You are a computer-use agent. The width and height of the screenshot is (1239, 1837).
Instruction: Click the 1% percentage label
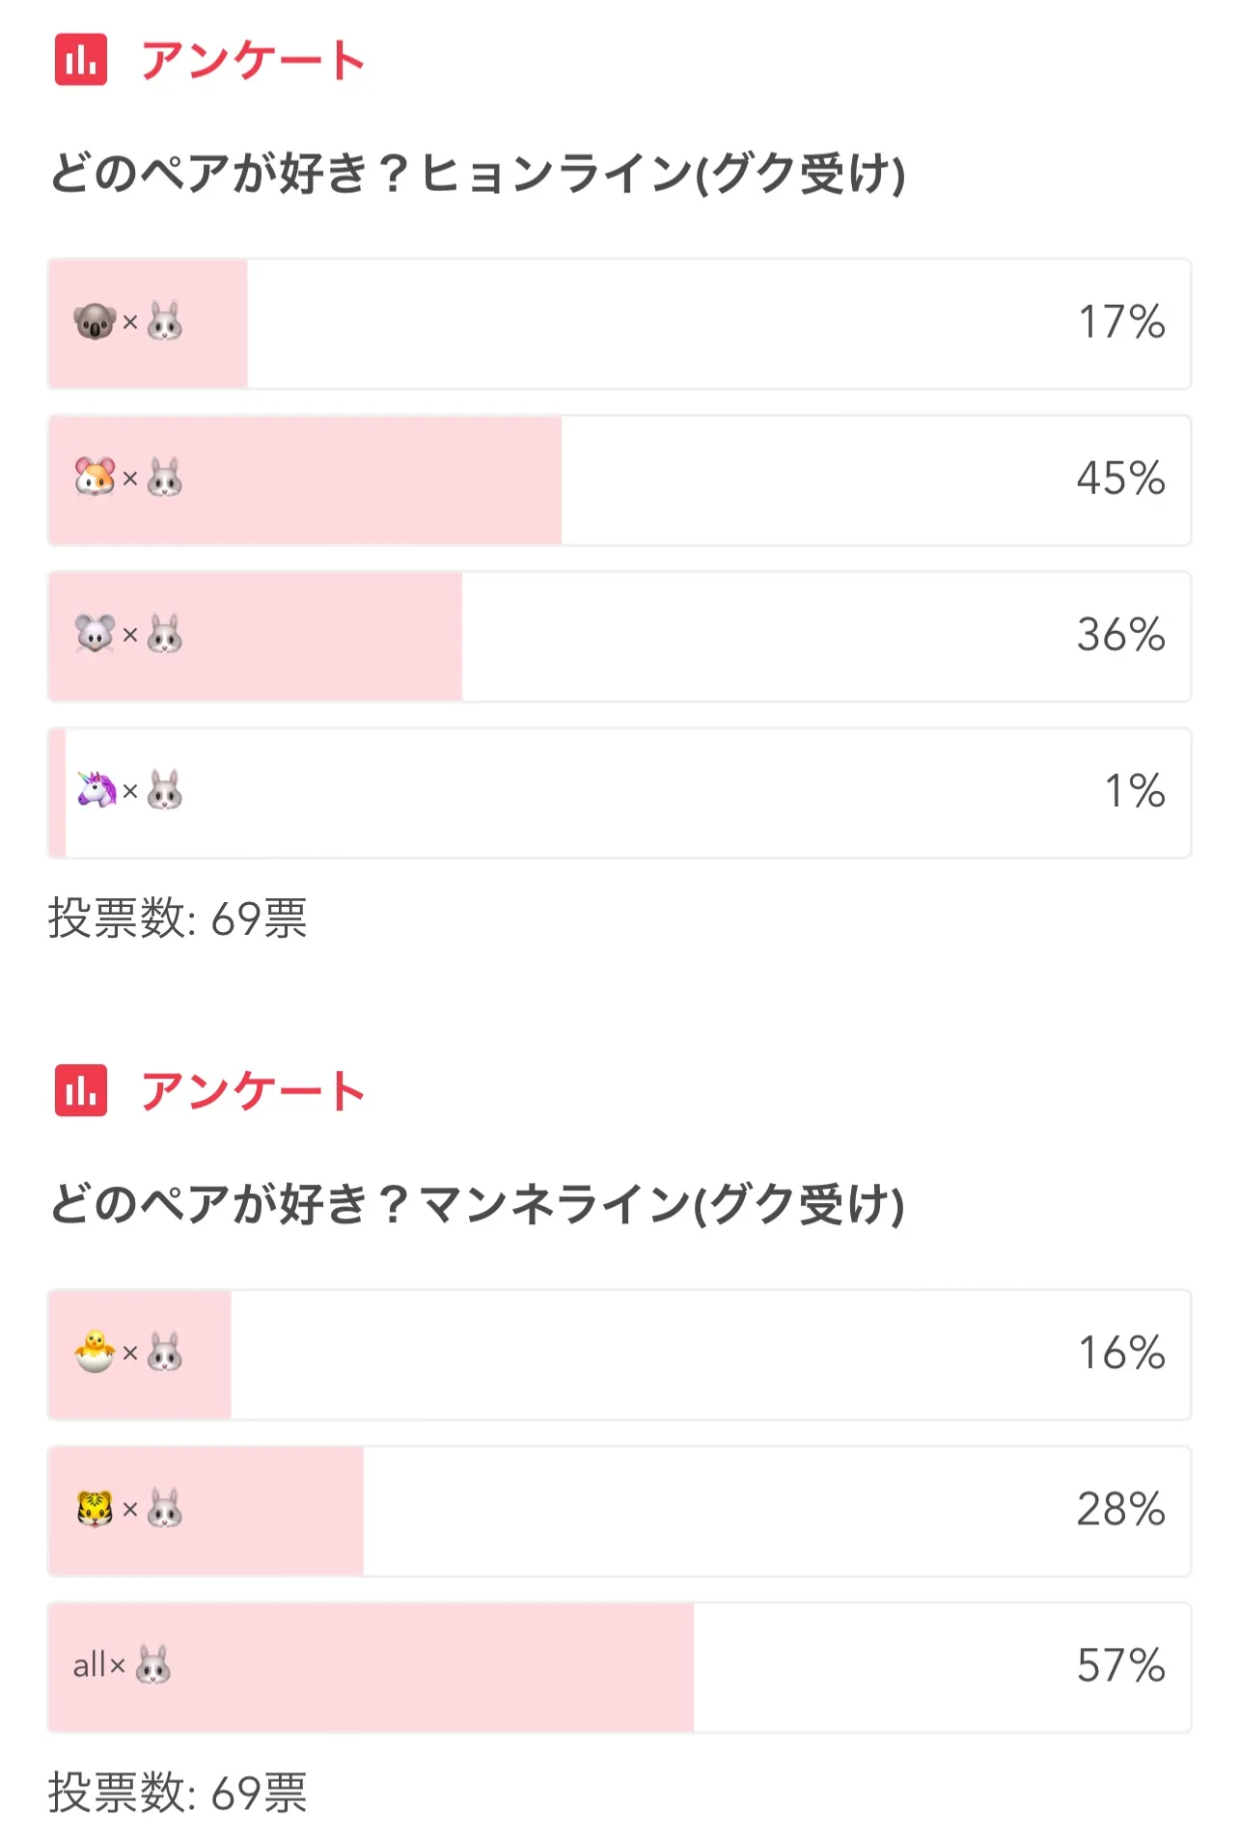(1135, 791)
